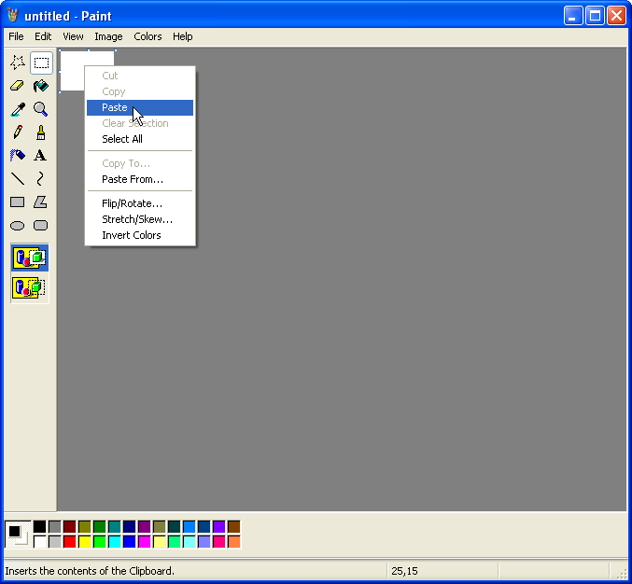
Task: Select the Pencil tool
Action: [17, 132]
